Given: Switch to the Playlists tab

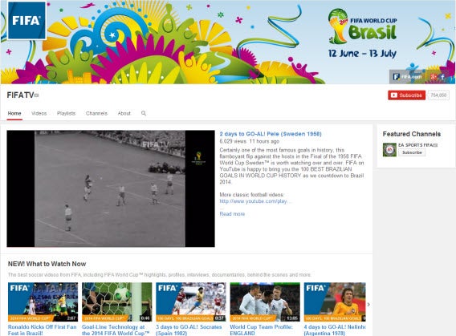Looking at the screenshot, I should (x=66, y=113).
